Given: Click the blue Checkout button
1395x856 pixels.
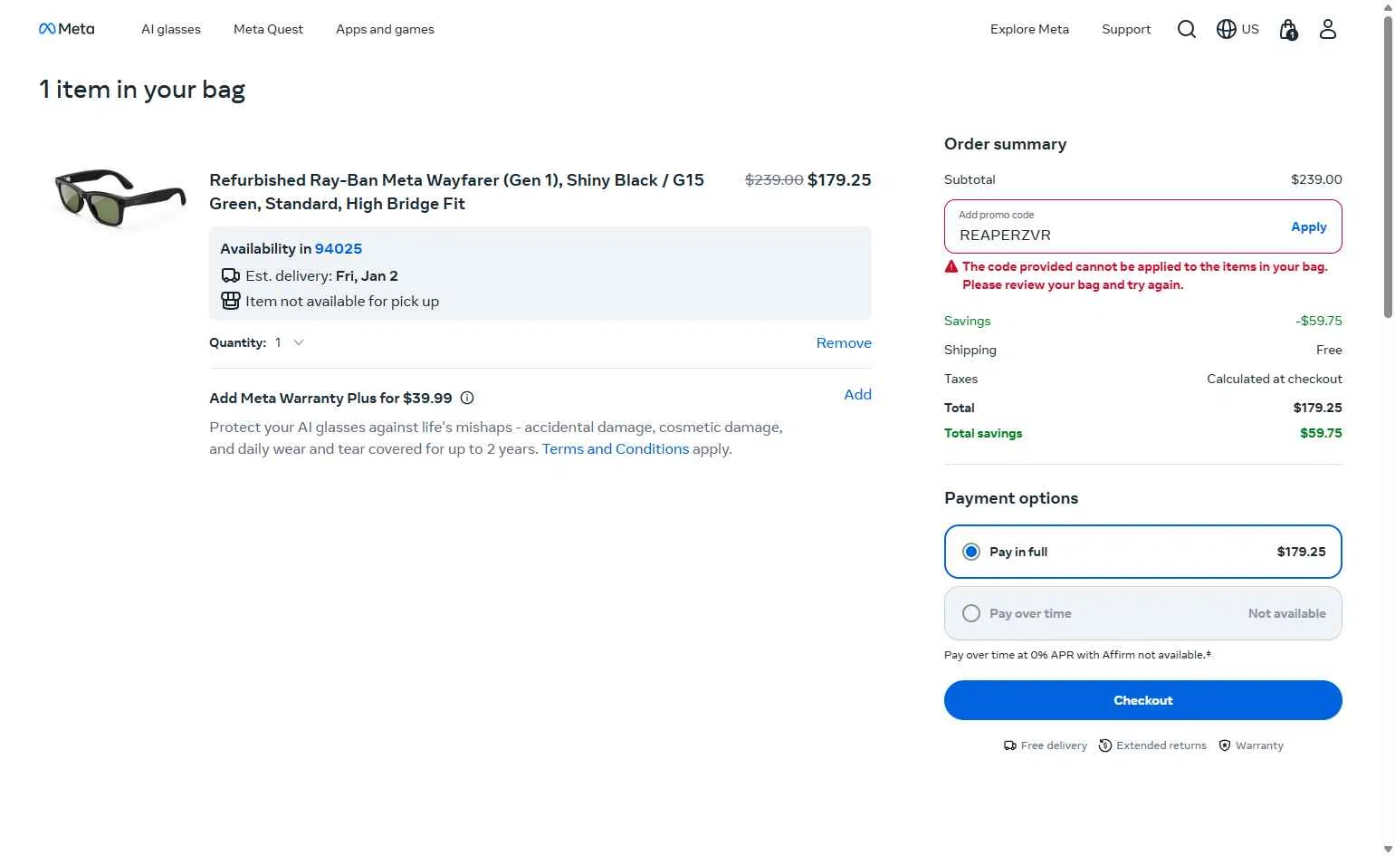Looking at the screenshot, I should (1142, 700).
